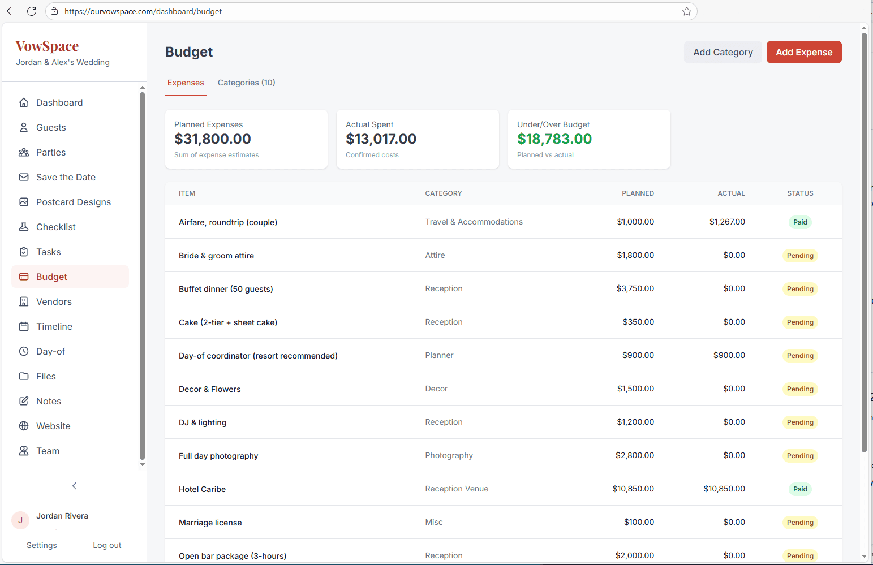Viewport: 873px width, 565px height.
Task: Select the Parties sidebar icon
Action: [x=23, y=152]
